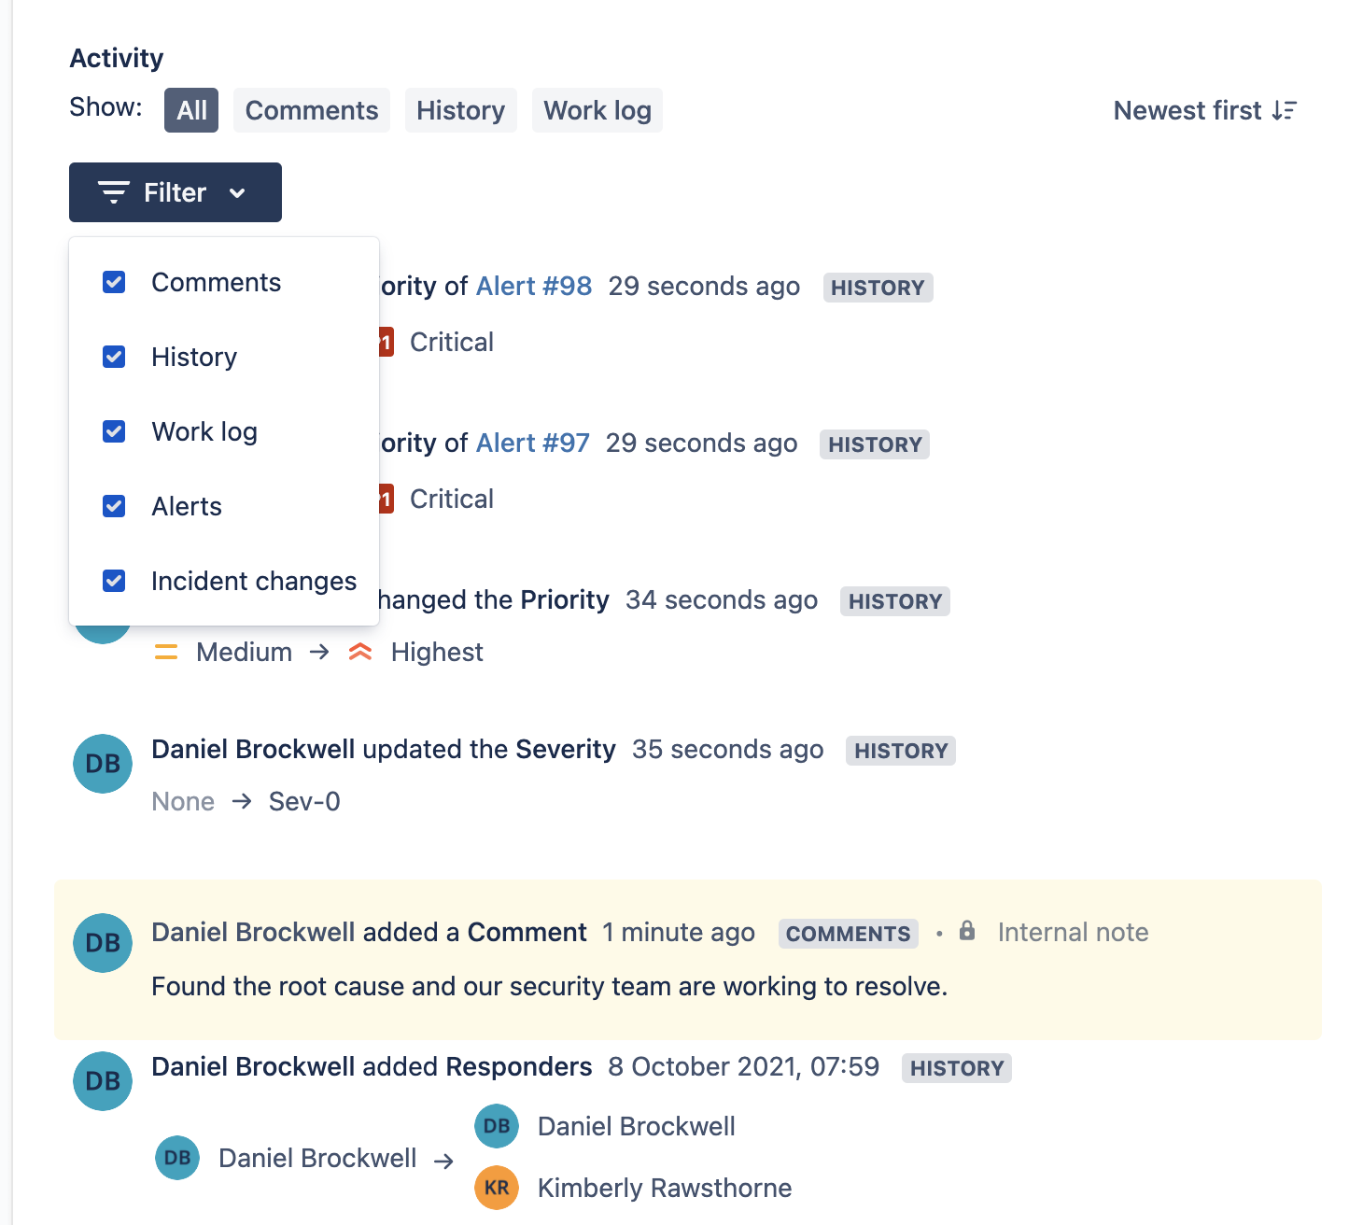Switch to the Comments activity tab
This screenshot has height=1225, width=1363.
coord(311,110)
